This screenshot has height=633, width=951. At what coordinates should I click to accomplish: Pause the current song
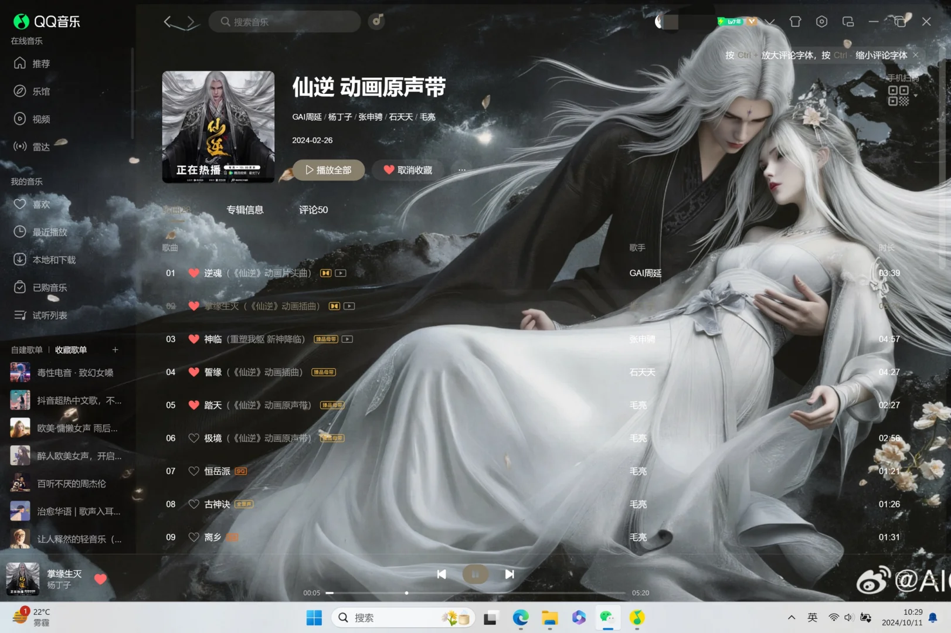tap(476, 574)
